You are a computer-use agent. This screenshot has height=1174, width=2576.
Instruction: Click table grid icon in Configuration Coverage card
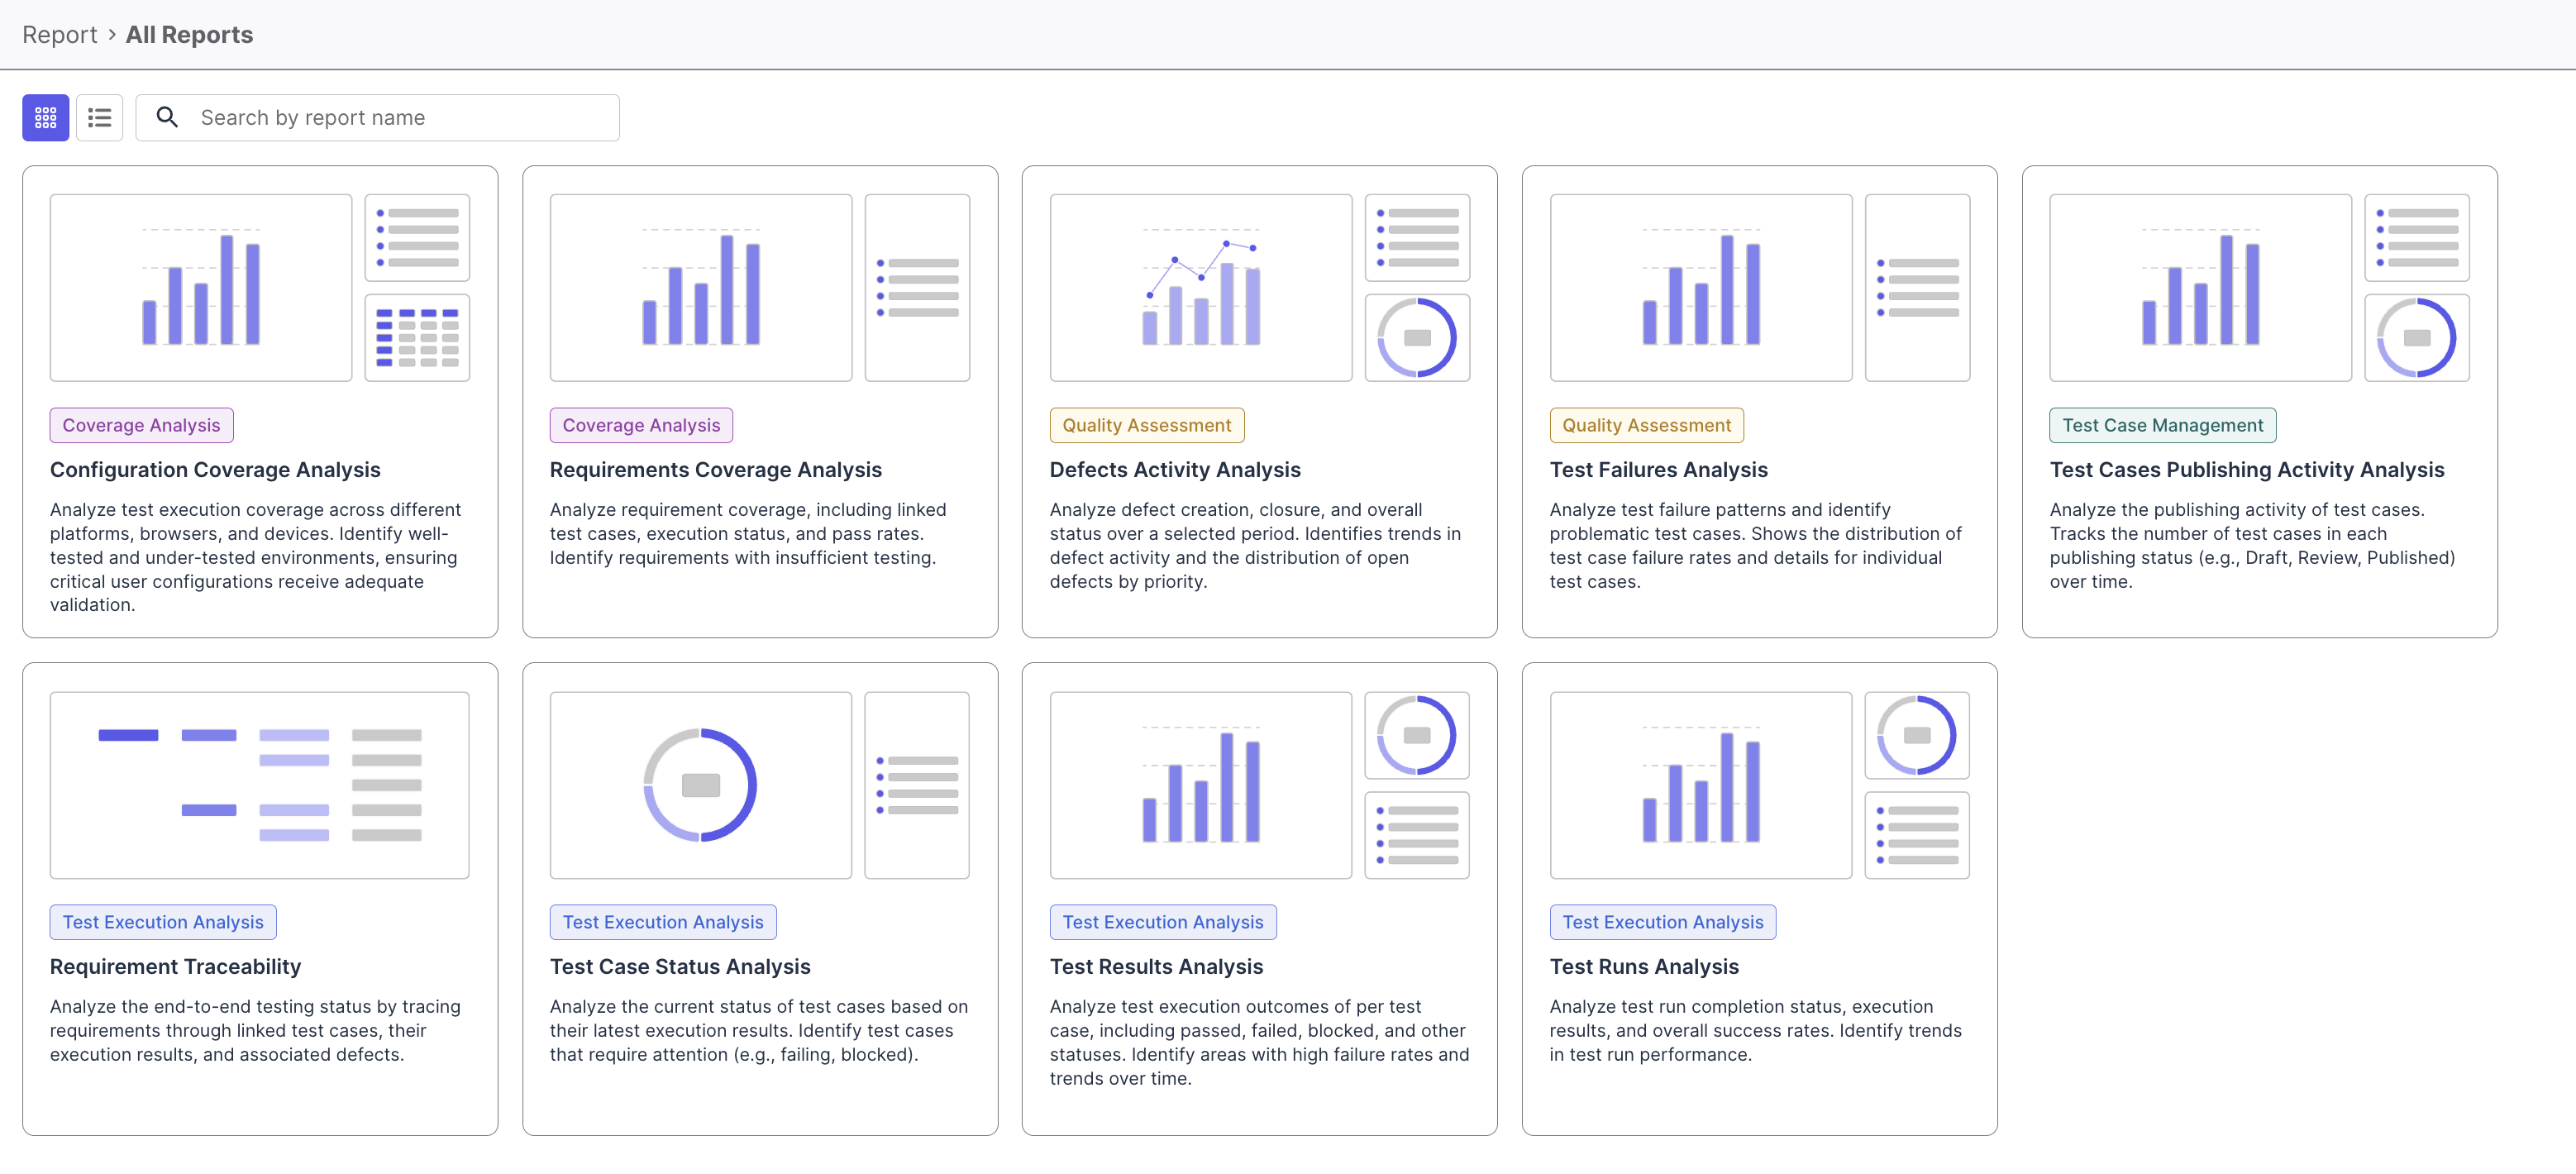[x=417, y=337]
